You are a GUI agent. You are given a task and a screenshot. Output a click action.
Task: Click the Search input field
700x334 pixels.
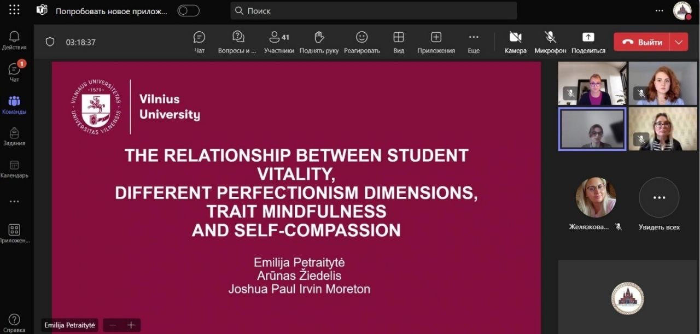click(374, 11)
